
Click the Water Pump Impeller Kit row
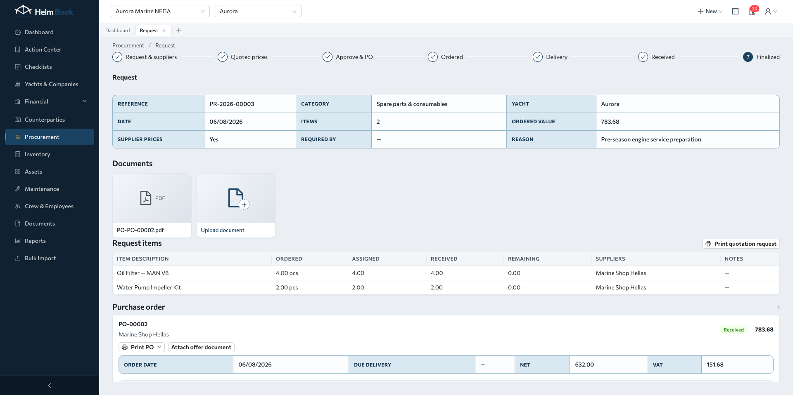[x=446, y=287]
